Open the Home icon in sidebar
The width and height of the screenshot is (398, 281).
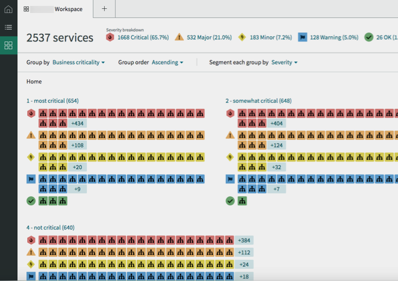click(8, 9)
